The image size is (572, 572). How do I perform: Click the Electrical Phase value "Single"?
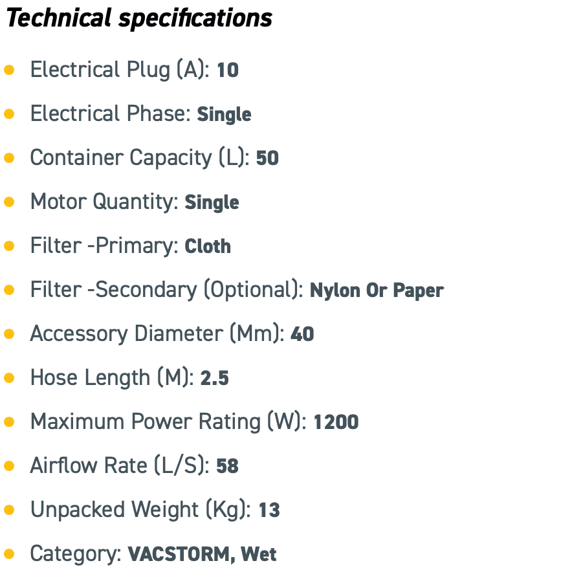[224, 115]
